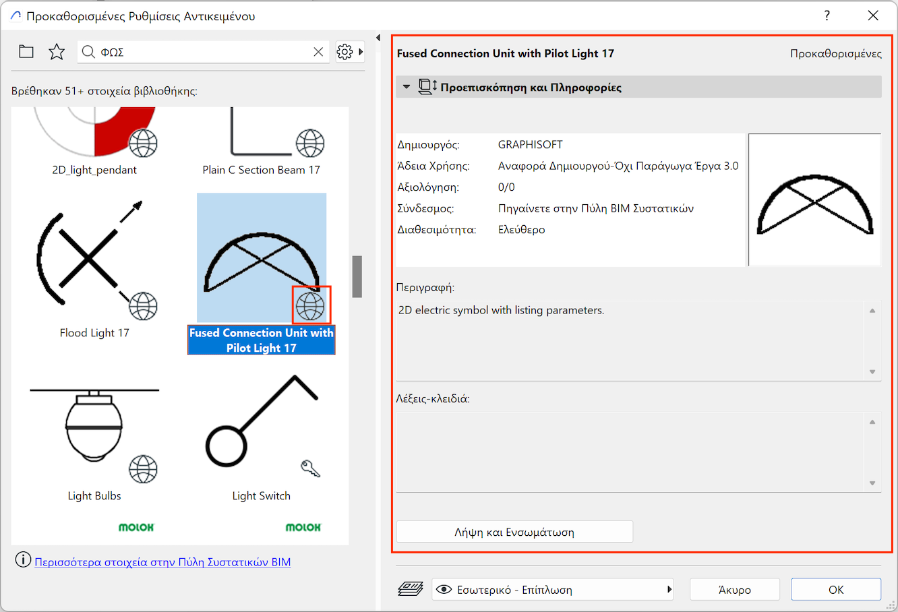
Task: Toggle the layer eye visibility icon
Action: coord(444,590)
